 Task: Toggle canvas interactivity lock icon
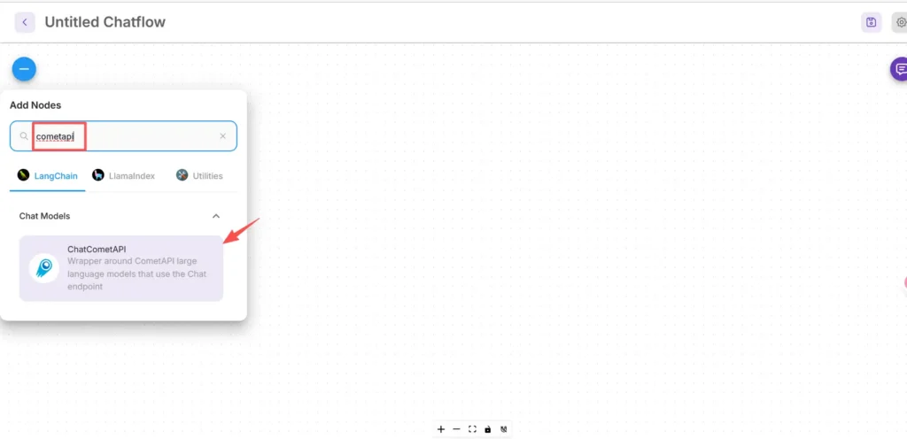(488, 429)
